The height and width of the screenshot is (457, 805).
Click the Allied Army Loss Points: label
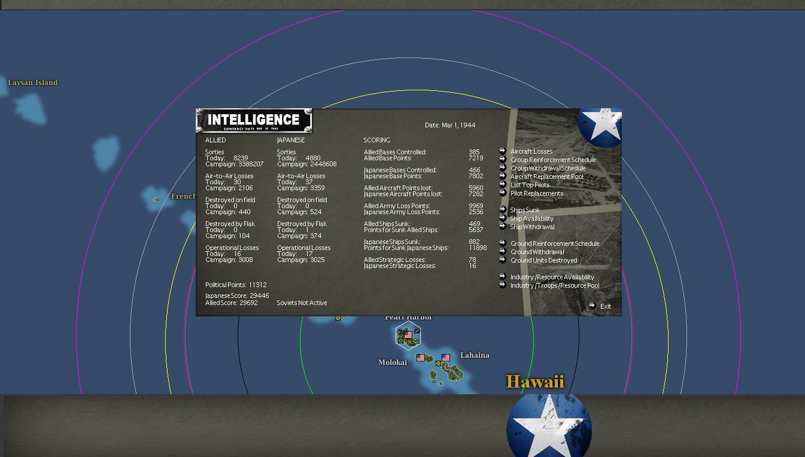point(397,206)
